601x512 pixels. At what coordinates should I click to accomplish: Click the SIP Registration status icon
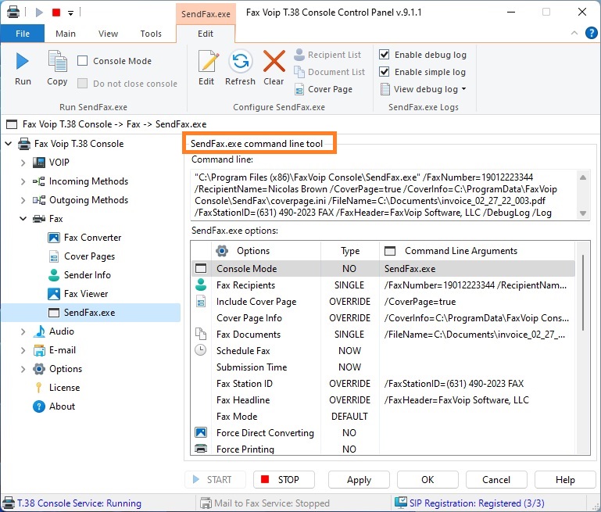pos(401,502)
